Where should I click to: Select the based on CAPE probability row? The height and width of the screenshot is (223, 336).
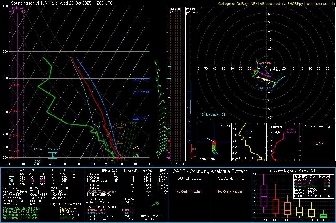[312, 180]
